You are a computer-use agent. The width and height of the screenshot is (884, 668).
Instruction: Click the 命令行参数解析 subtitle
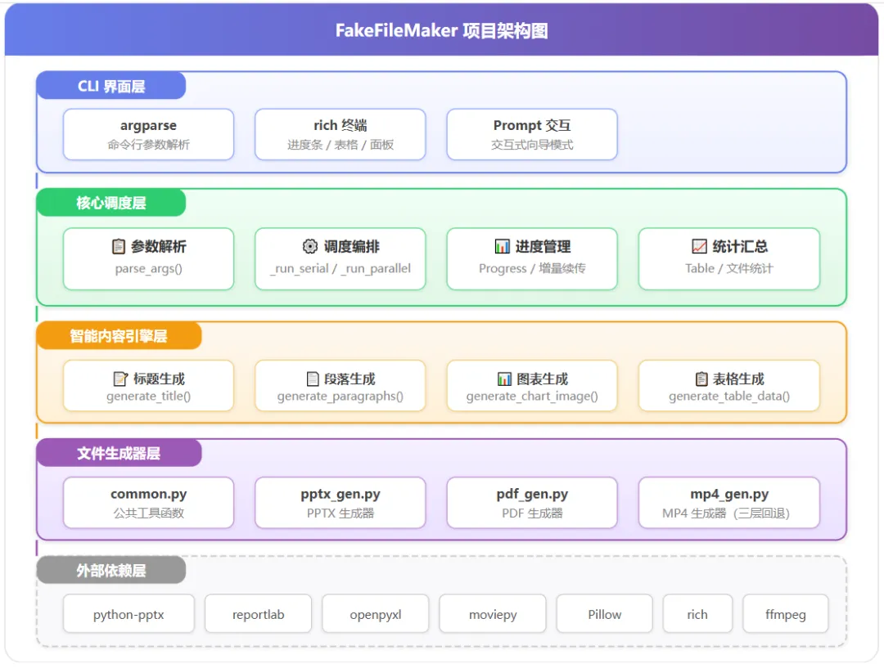(148, 145)
